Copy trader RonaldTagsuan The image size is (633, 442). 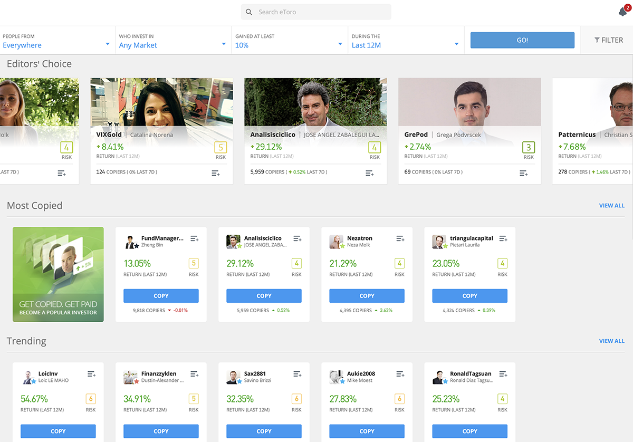click(x=469, y=431)
